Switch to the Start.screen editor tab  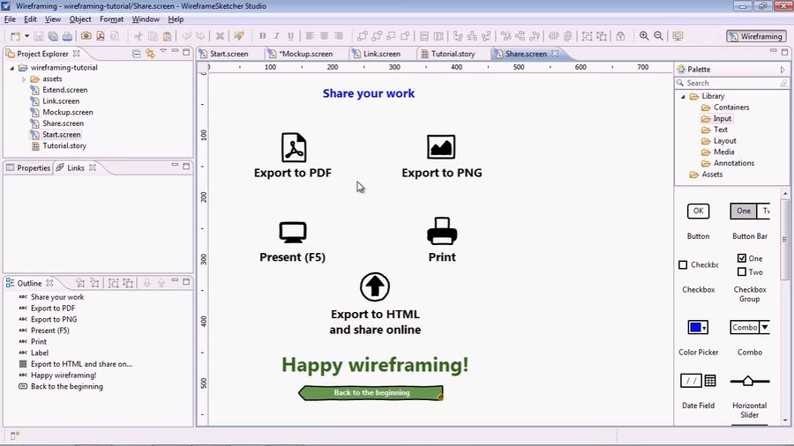pyautogui.click(x=224, y=54)
